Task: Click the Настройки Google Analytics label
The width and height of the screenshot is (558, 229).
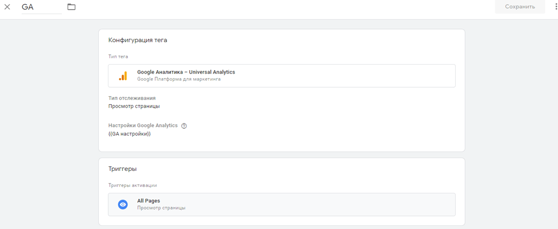Action: coord(143,125)
